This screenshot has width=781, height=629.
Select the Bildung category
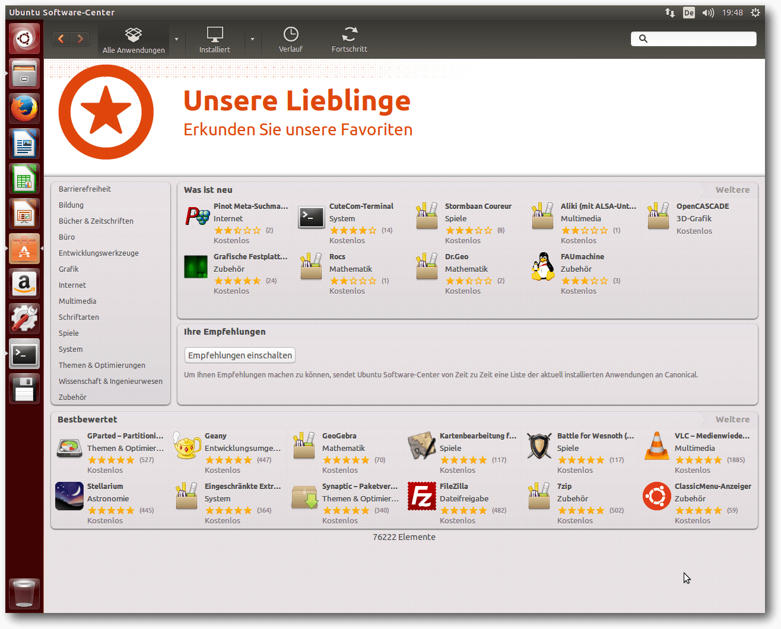(x=71, y=205)
